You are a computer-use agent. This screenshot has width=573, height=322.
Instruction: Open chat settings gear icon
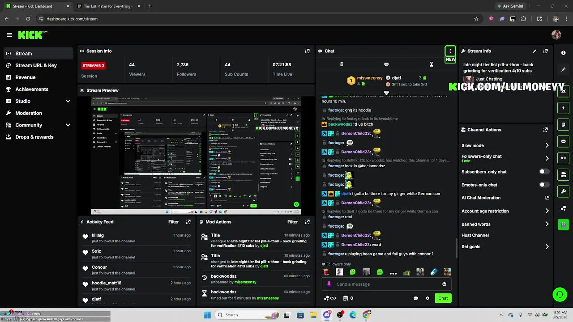point(428,298)
